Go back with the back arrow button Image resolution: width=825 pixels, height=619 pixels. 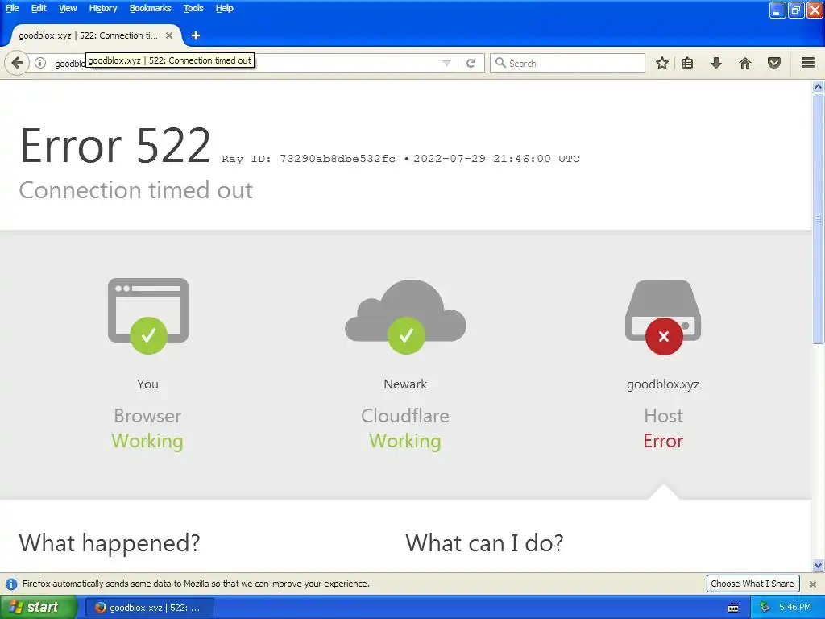tap(17, 63)
